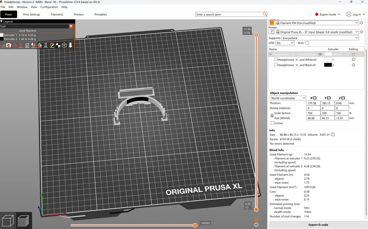
Task: Open the File menu
Action: click(x=3, y=7)
